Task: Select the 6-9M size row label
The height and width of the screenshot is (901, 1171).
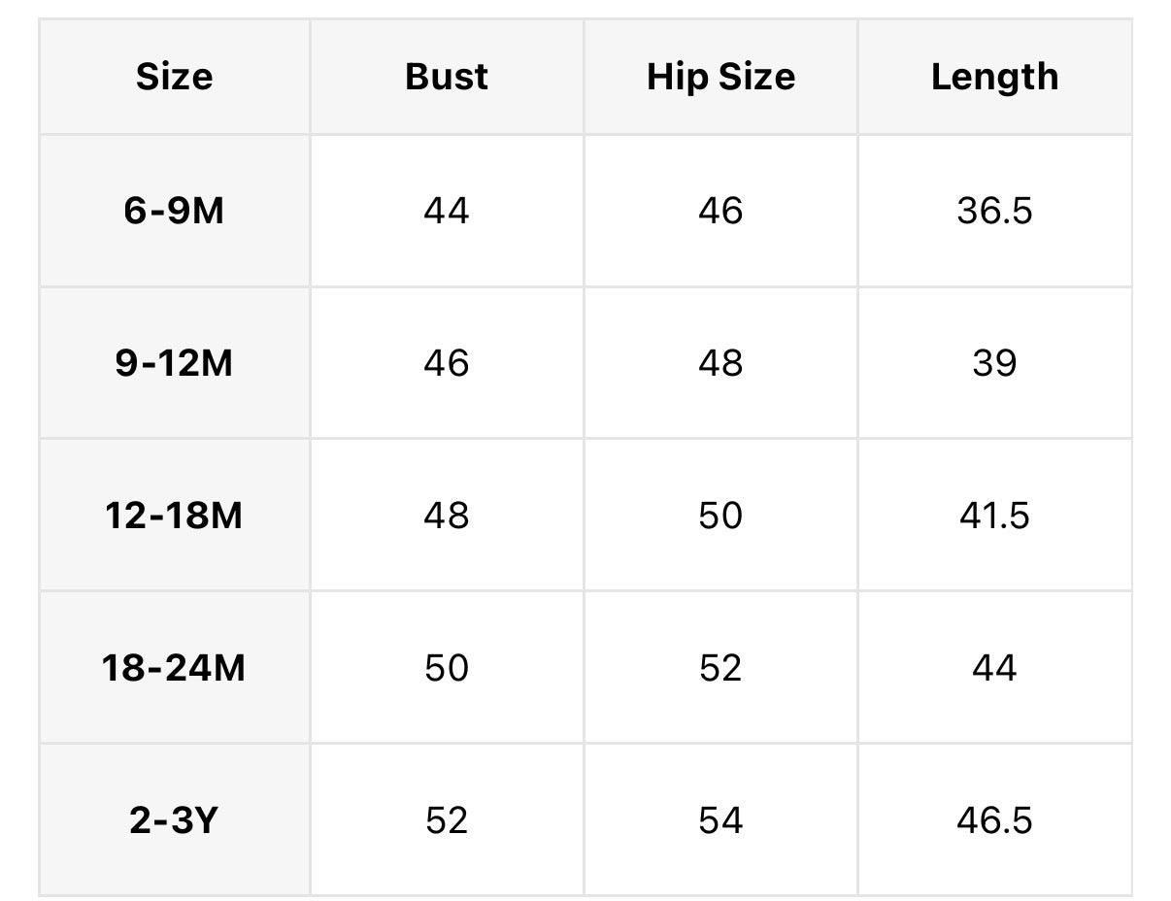Action: click(175, 211)
